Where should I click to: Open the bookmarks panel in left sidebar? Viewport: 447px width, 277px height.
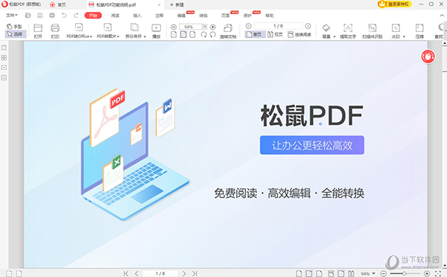[4, 48]
